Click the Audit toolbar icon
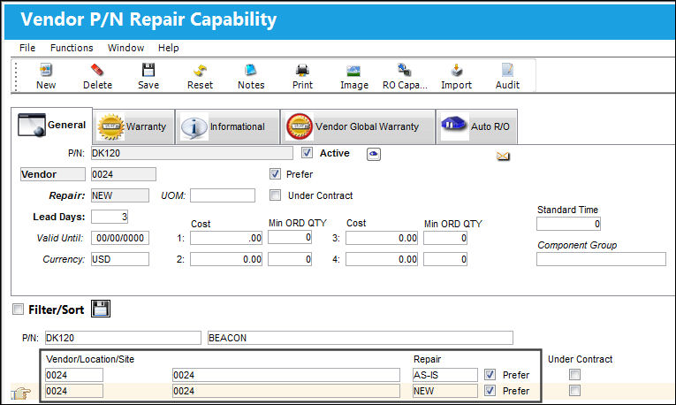This screenshot has width=676, height=405. [507, 70]
